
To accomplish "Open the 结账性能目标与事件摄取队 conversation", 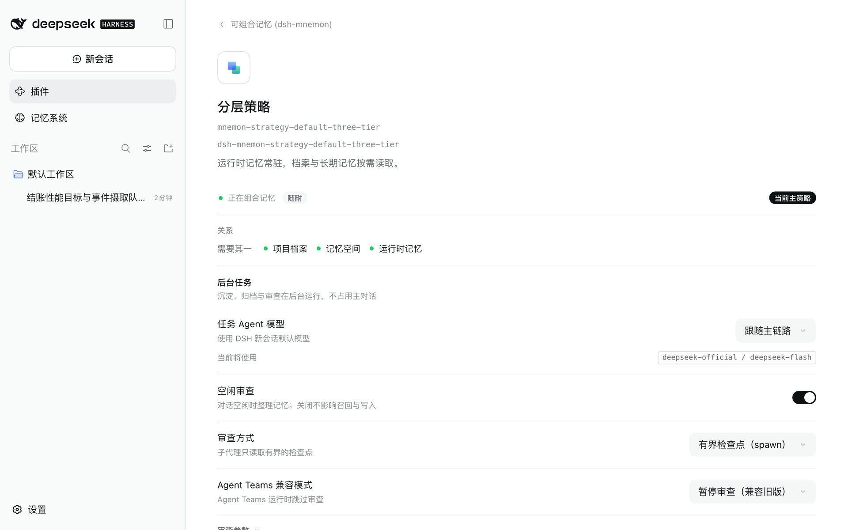I will (93, 197).
